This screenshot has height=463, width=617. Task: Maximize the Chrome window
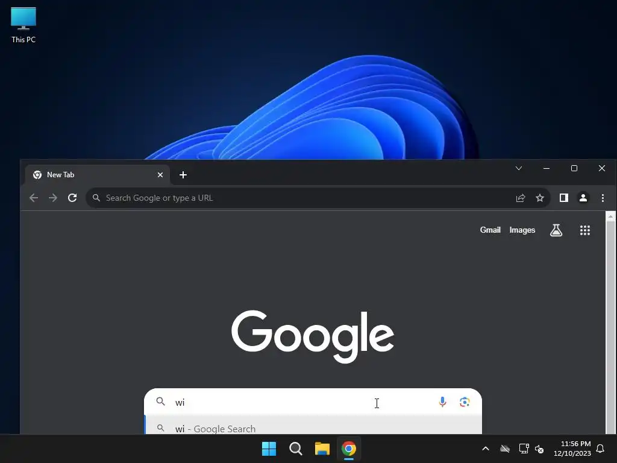click(574, 169)
